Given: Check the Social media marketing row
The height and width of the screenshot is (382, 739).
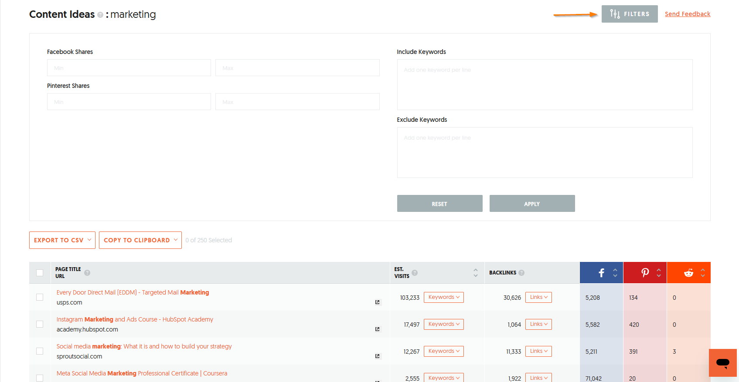Looking at the screenshot, I should click(x=40, y=351).
